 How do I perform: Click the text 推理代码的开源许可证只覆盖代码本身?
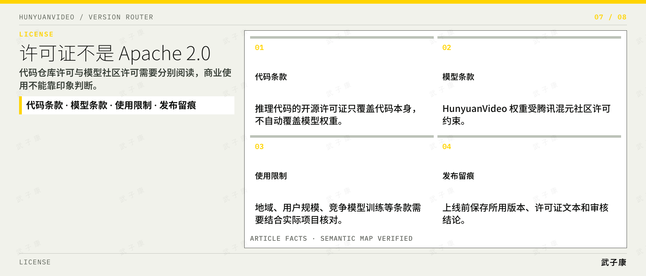click(x=336, y=115)
